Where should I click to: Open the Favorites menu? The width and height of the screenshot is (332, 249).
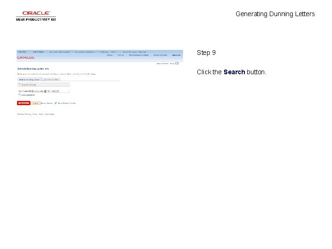23,52
